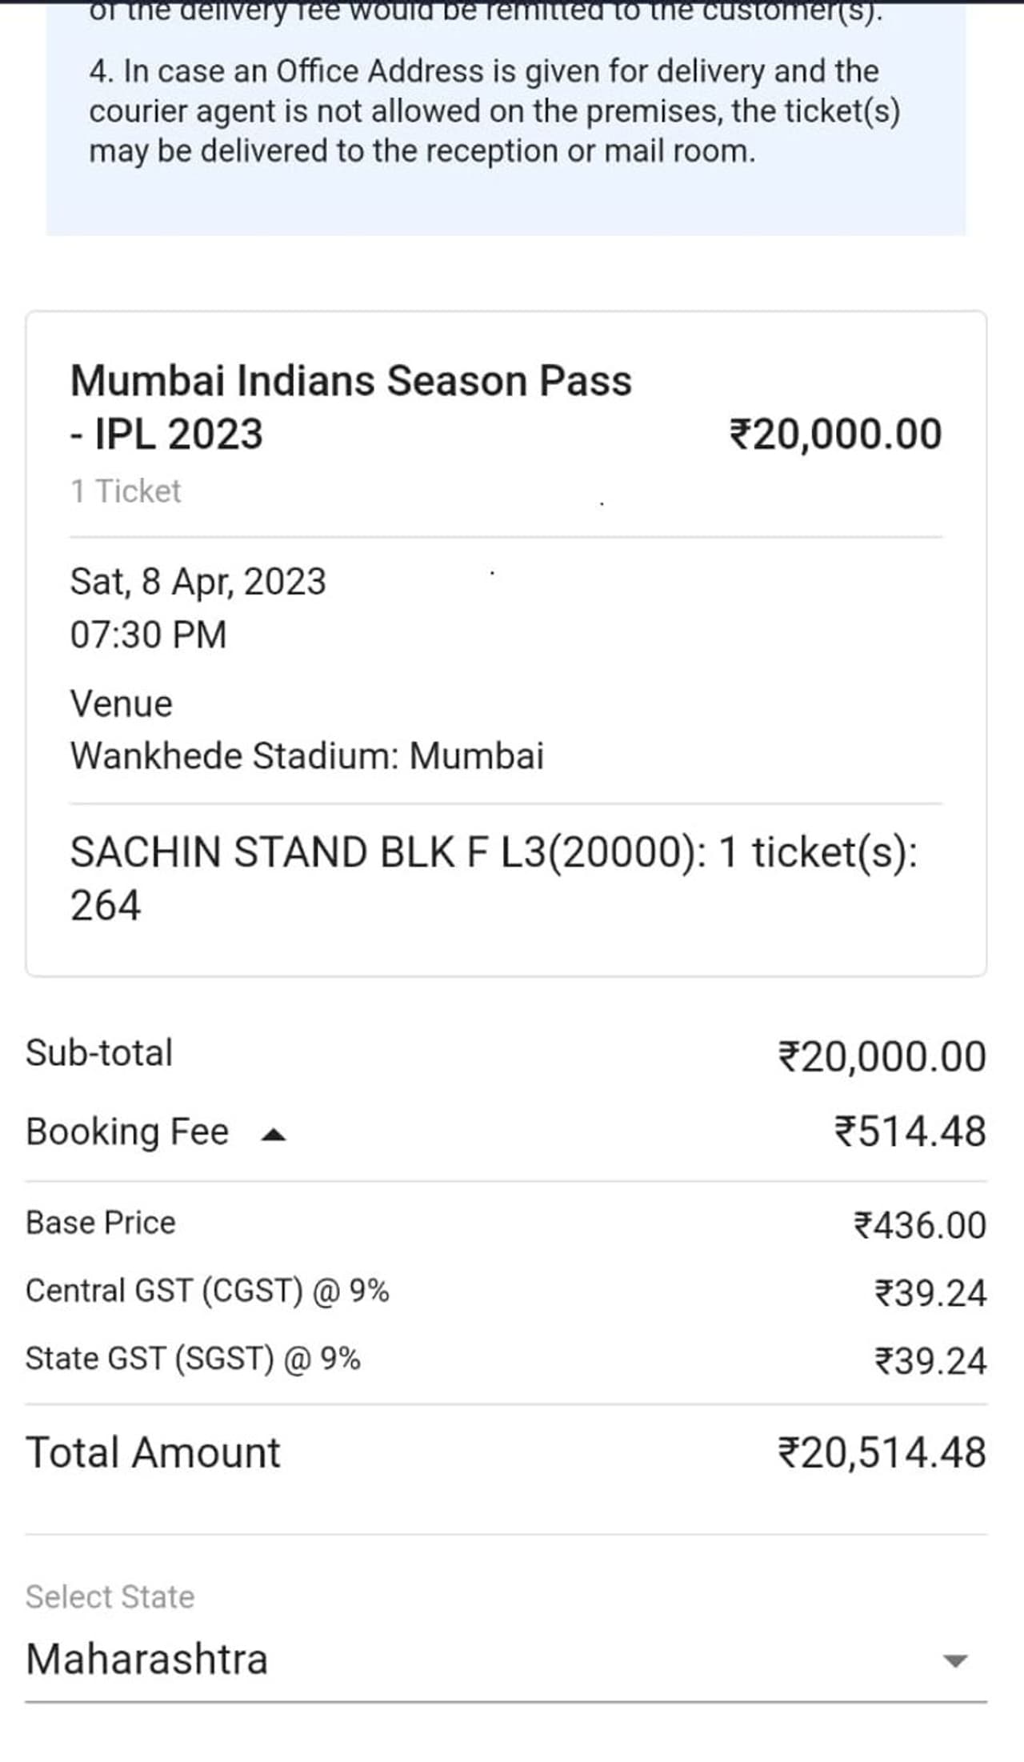This screenshot has width=1024, height=1762.
Task: Click the Office Address delivery note paragraph
Action: pyautogui.click(x=494, y=111)
